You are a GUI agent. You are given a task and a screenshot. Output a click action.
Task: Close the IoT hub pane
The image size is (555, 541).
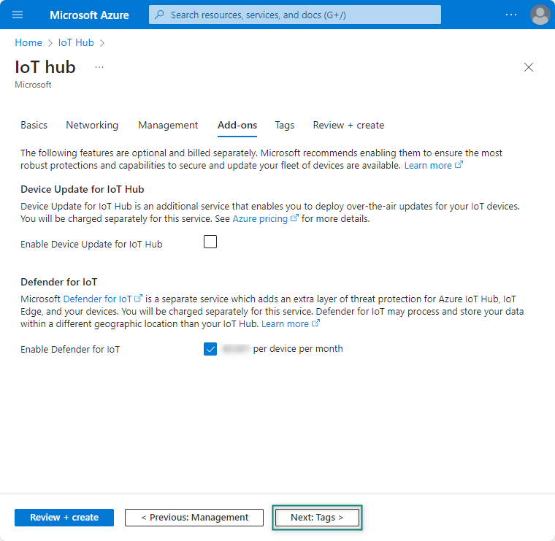[529, 67]
